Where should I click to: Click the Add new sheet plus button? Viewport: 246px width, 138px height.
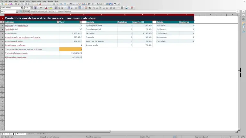pos(13,134)
